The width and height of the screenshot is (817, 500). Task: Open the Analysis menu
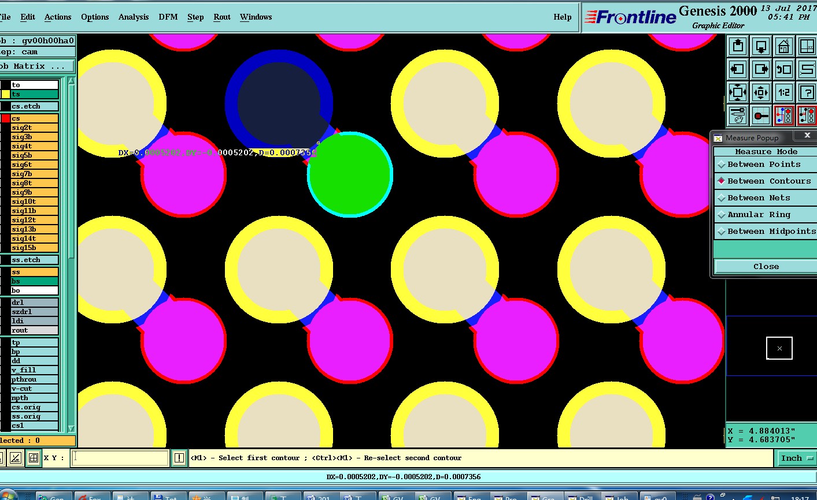click(x=134, y=17)
